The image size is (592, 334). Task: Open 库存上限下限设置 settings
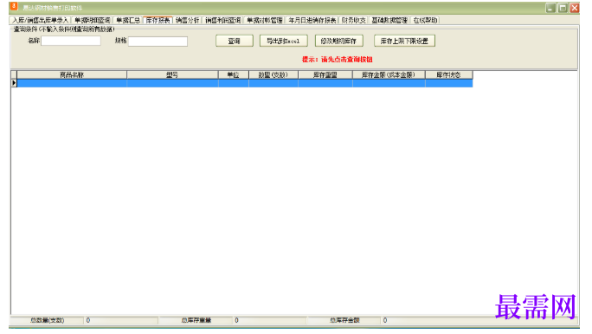point(404,41)
